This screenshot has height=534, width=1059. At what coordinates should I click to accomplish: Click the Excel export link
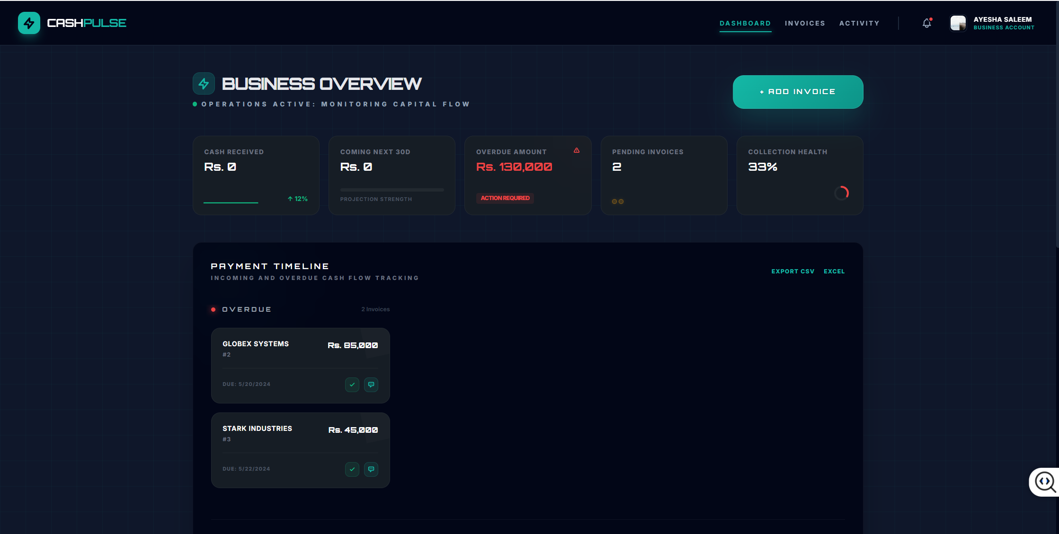pos(834,271)
